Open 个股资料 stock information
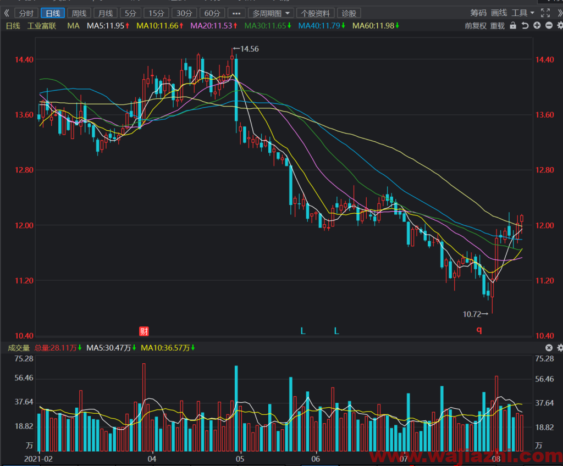This screenshot has height=466, width=563. 315,13
